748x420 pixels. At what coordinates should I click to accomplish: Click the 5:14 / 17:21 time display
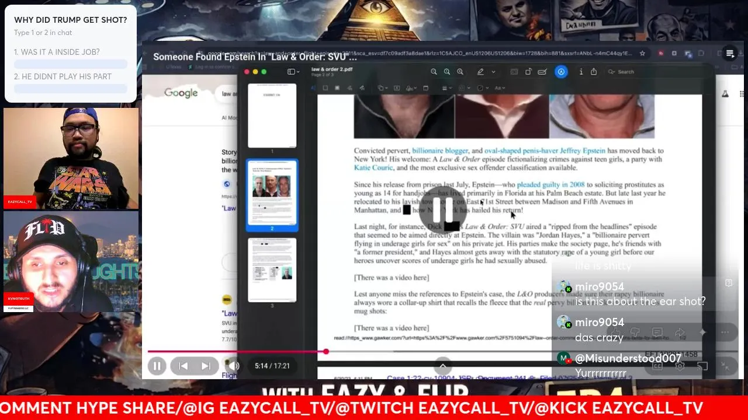(272, 366)
